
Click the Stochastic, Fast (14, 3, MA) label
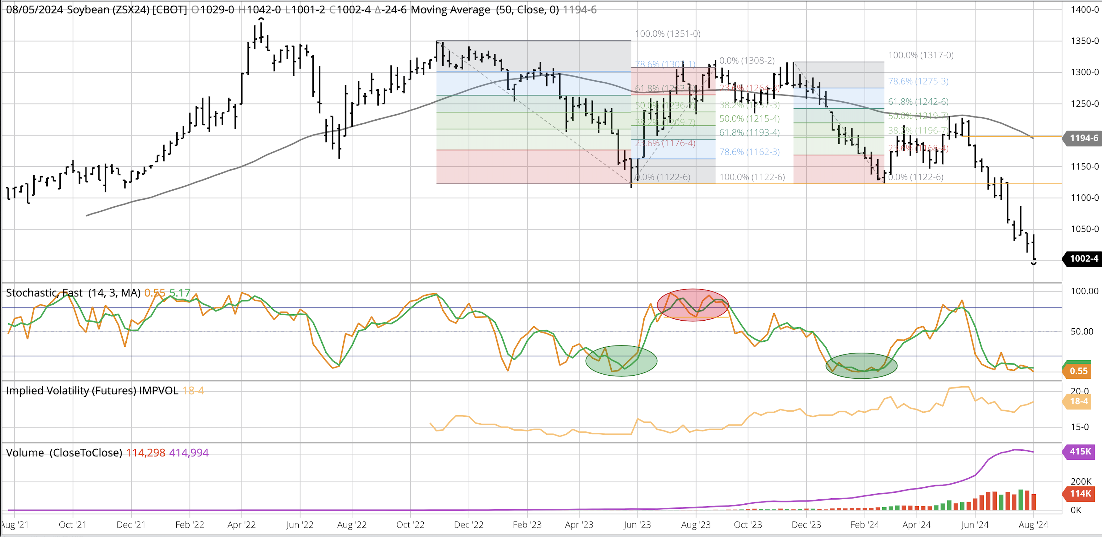point(73,293)
